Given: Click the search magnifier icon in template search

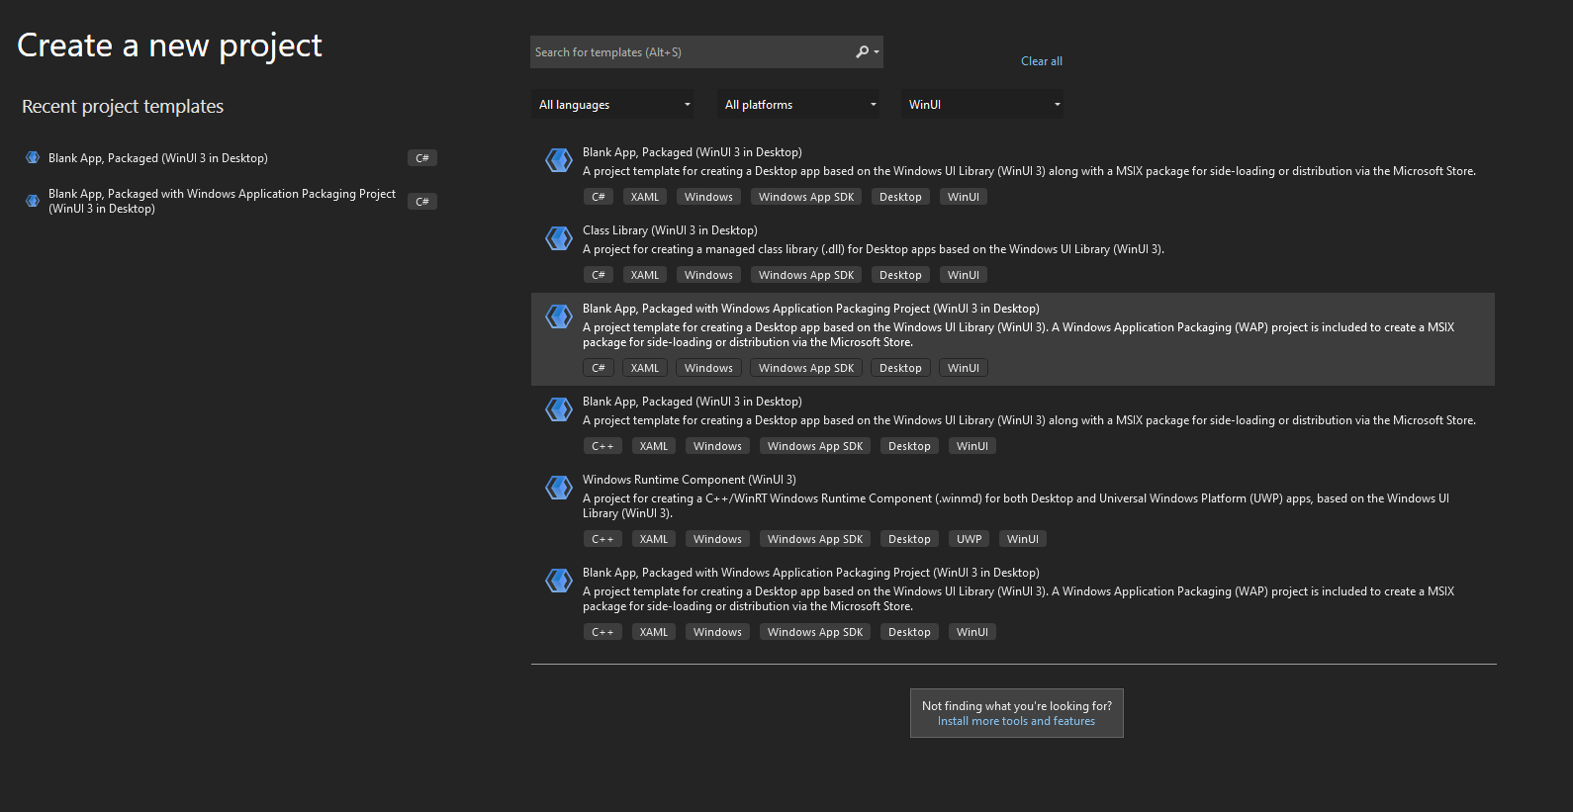Looking at the screenshot, I should 863,52.
